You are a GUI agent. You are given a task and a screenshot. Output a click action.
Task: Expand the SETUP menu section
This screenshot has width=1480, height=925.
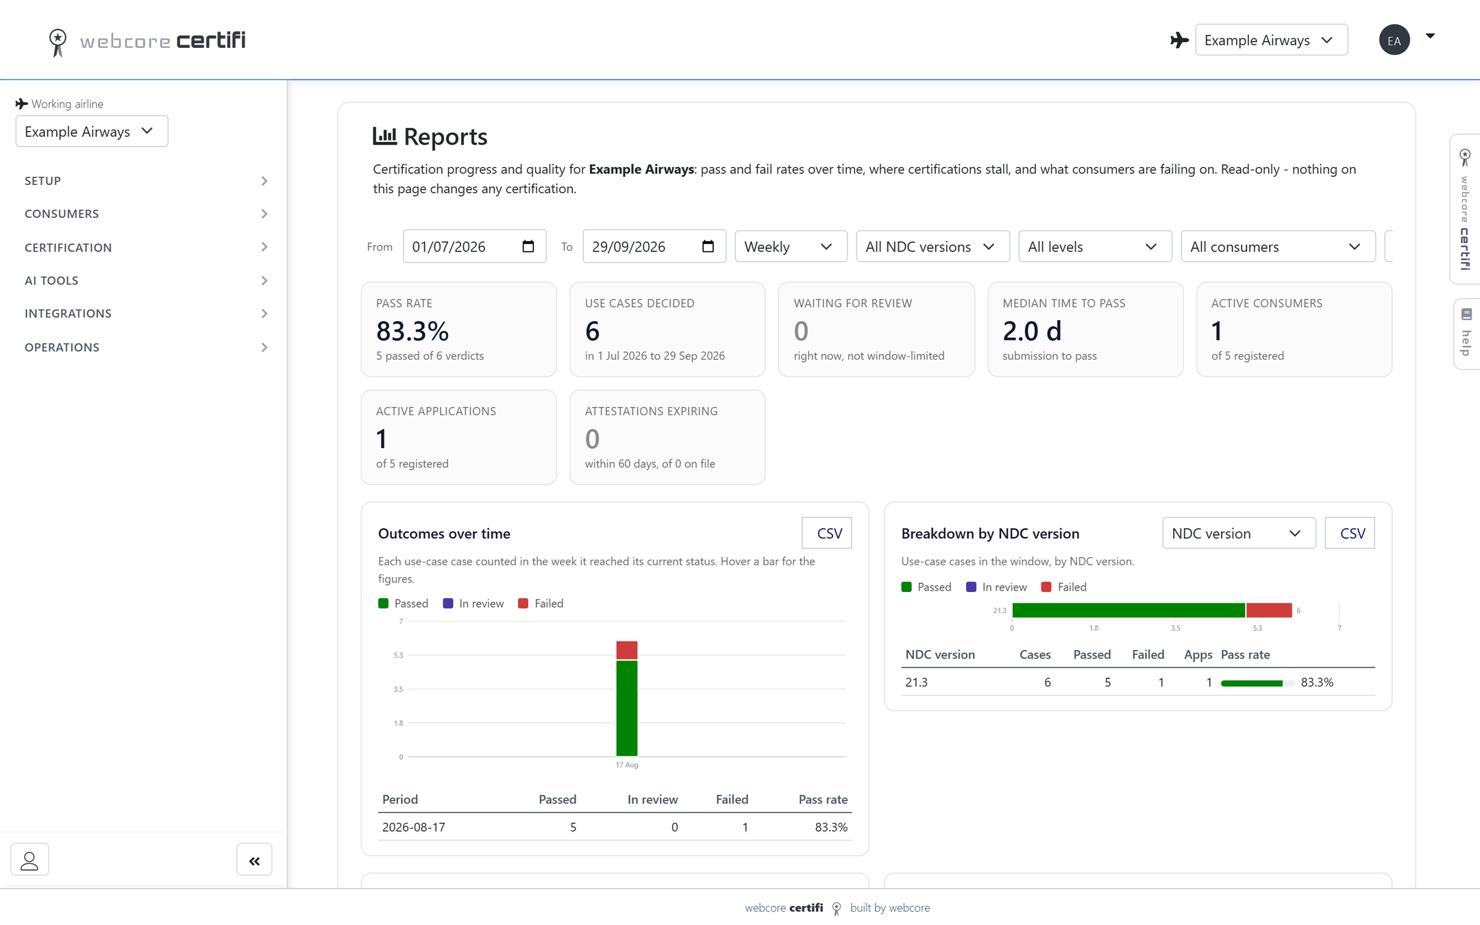146,181
